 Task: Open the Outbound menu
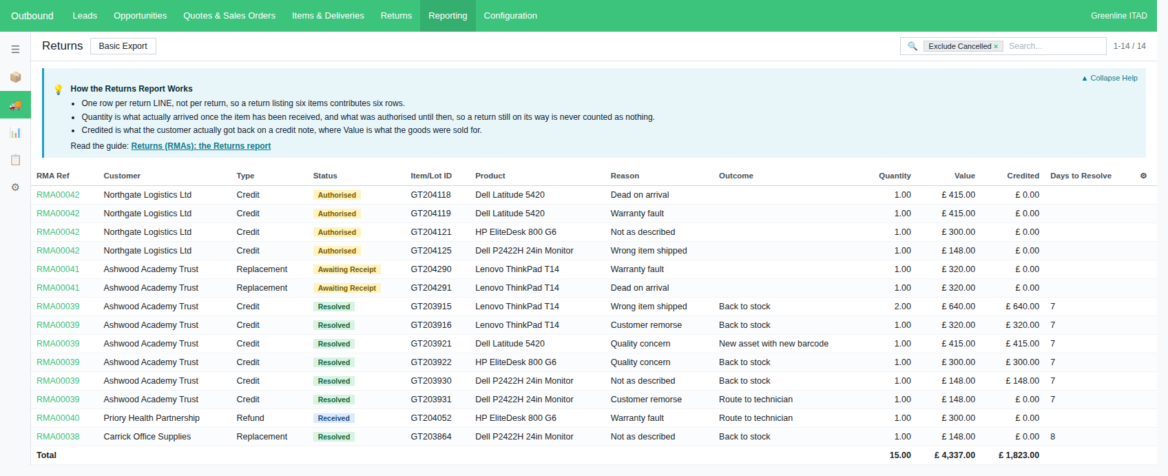(32, 16)
